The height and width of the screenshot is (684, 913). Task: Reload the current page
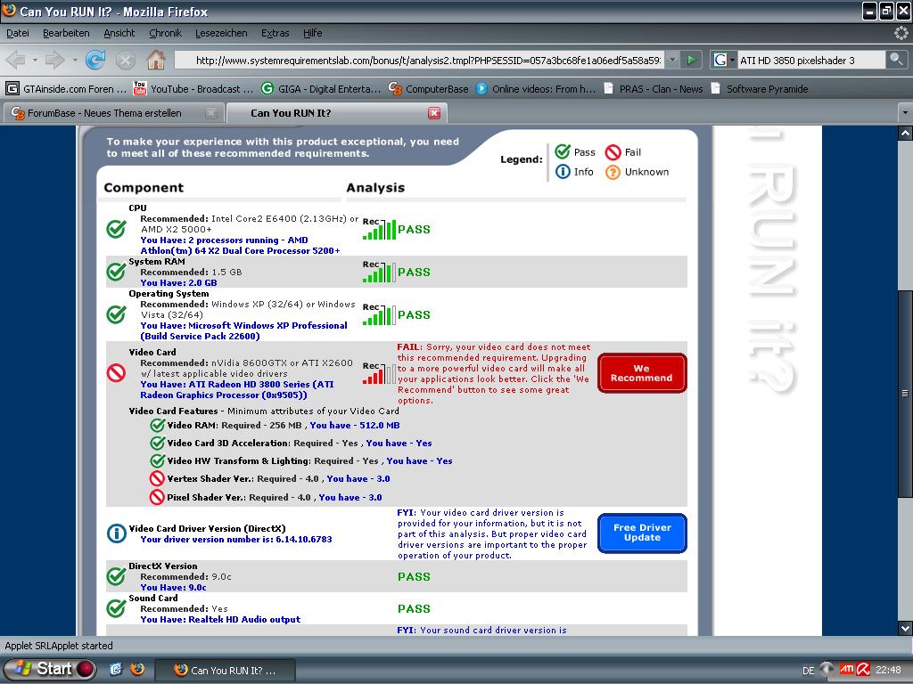tap(95, 60)
